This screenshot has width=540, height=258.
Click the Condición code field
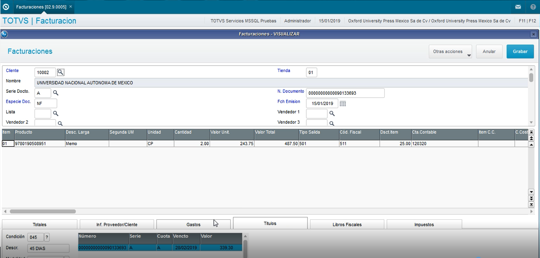[36, 237]
